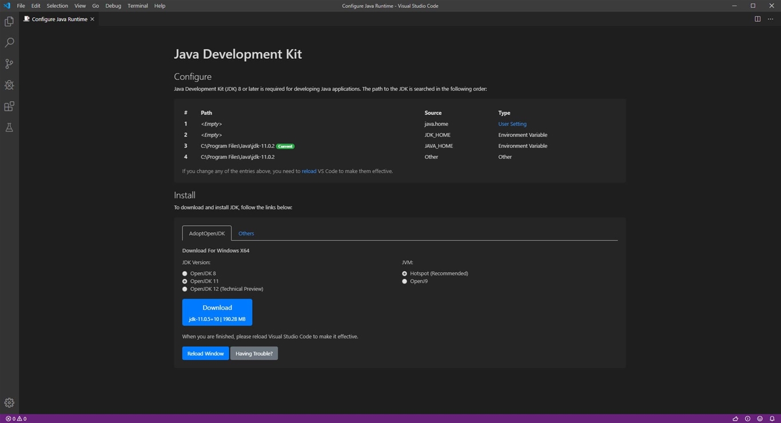
Task: Open the Source Control view
Action: click(x=9, y=63)
